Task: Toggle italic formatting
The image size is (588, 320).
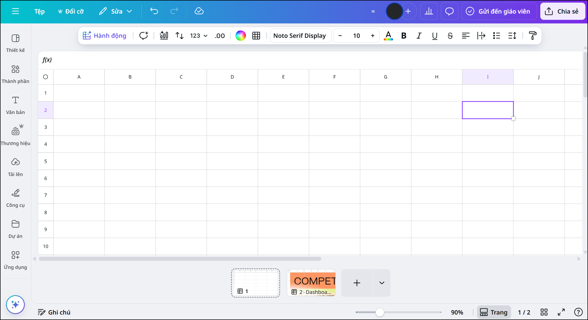Action: (419, 35)
